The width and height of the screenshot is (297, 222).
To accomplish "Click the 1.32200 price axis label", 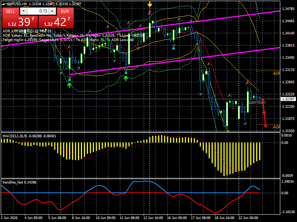I will coord(288,107).
